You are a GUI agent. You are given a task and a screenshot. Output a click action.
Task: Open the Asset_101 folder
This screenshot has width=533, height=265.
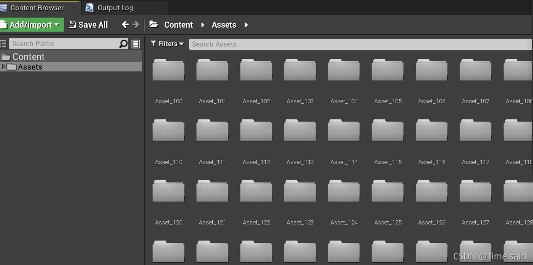212,70
